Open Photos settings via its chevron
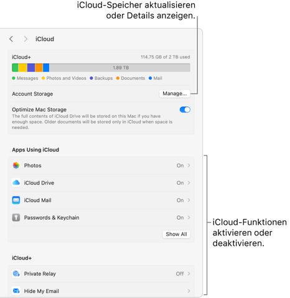Screen dimensions: 290x298 tap(189, 165)
